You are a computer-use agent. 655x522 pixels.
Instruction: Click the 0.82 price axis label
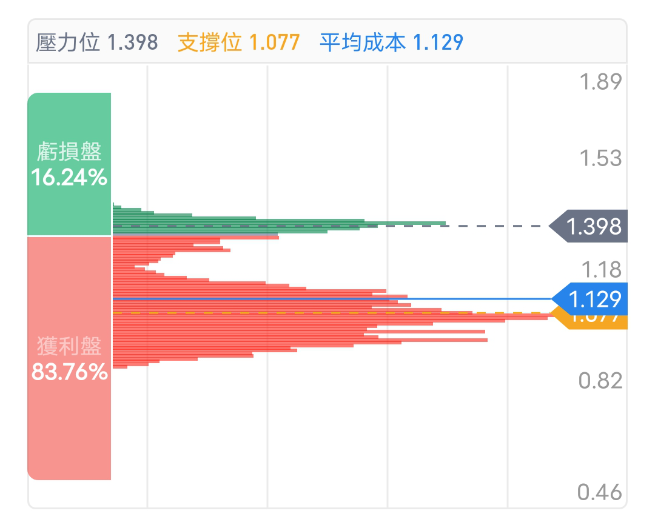[x=600, y=381]
